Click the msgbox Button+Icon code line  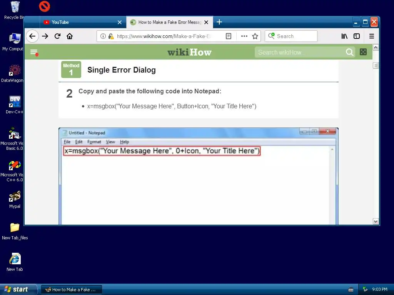click(172, 106)
